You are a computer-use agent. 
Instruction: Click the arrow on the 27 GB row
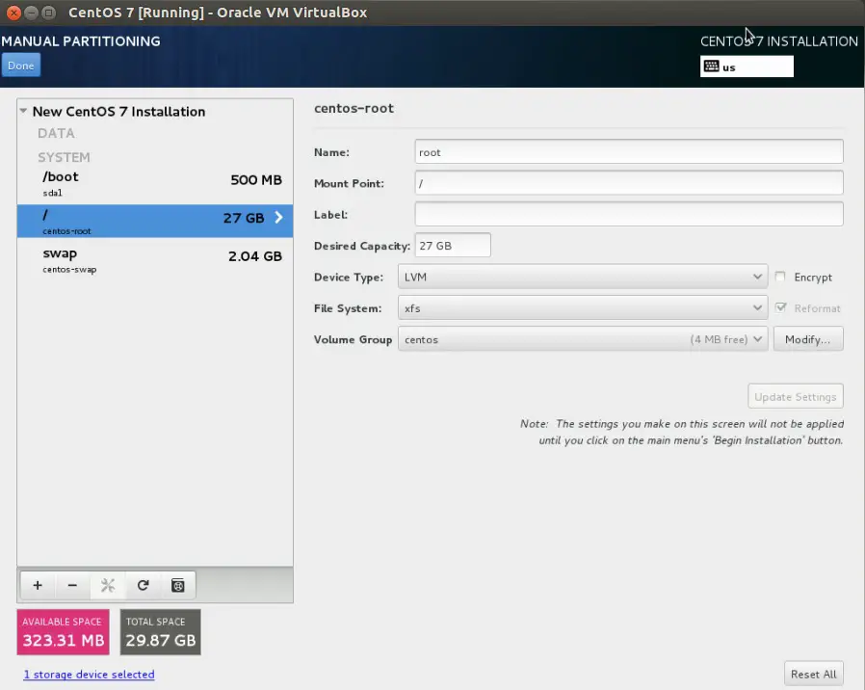coord(278,218)
